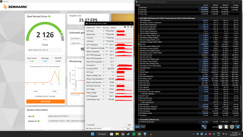
Task: Open Chrome from taskbar
Action: click(123, 134)
